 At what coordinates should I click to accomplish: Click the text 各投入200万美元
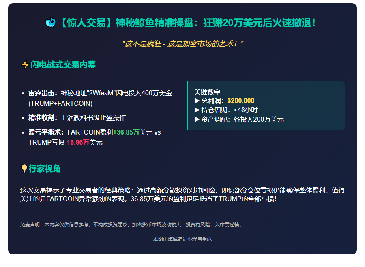(259, 119)
